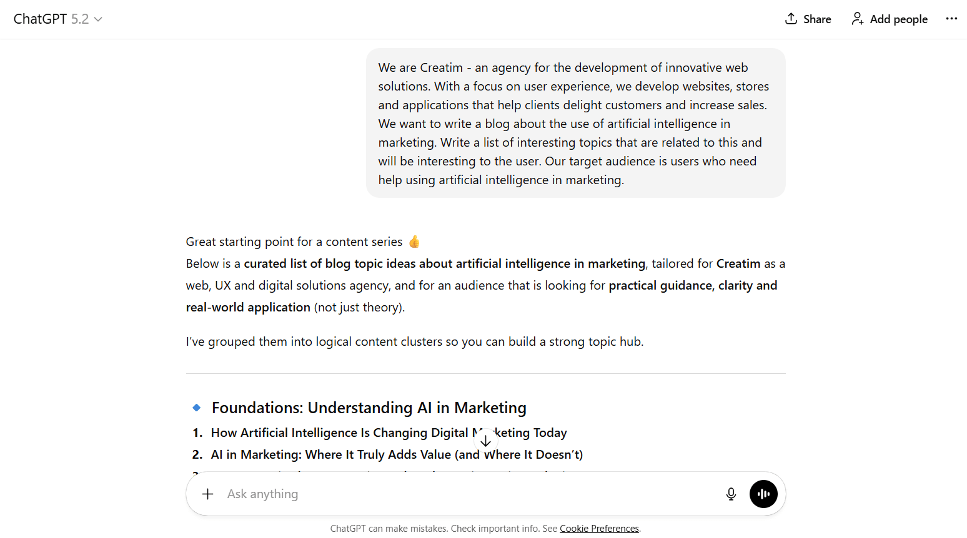Expand the model version chevron

98,19
